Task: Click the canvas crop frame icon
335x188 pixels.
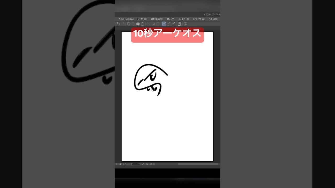Action: point(143,24)
